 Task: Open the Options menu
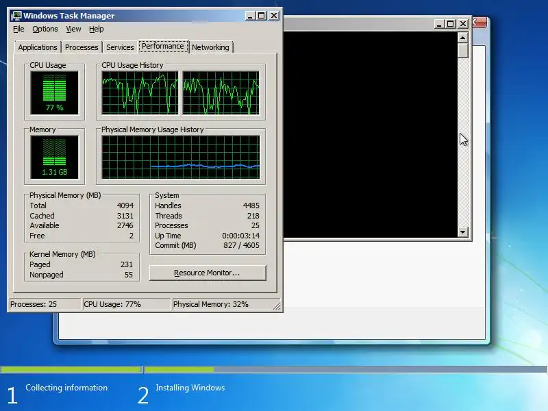click(45, 29)
